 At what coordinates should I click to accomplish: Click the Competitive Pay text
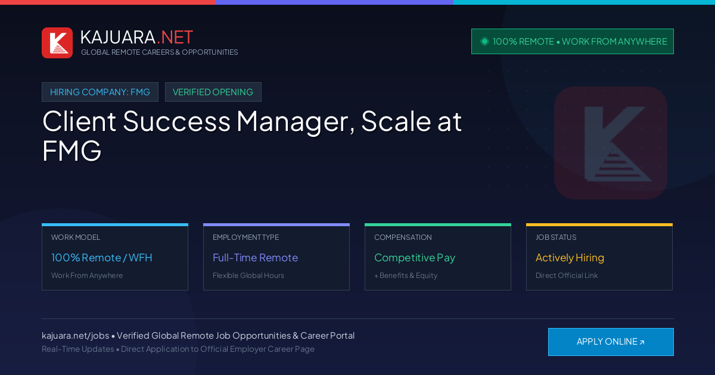pyautogui.click(x=415, y=258)
